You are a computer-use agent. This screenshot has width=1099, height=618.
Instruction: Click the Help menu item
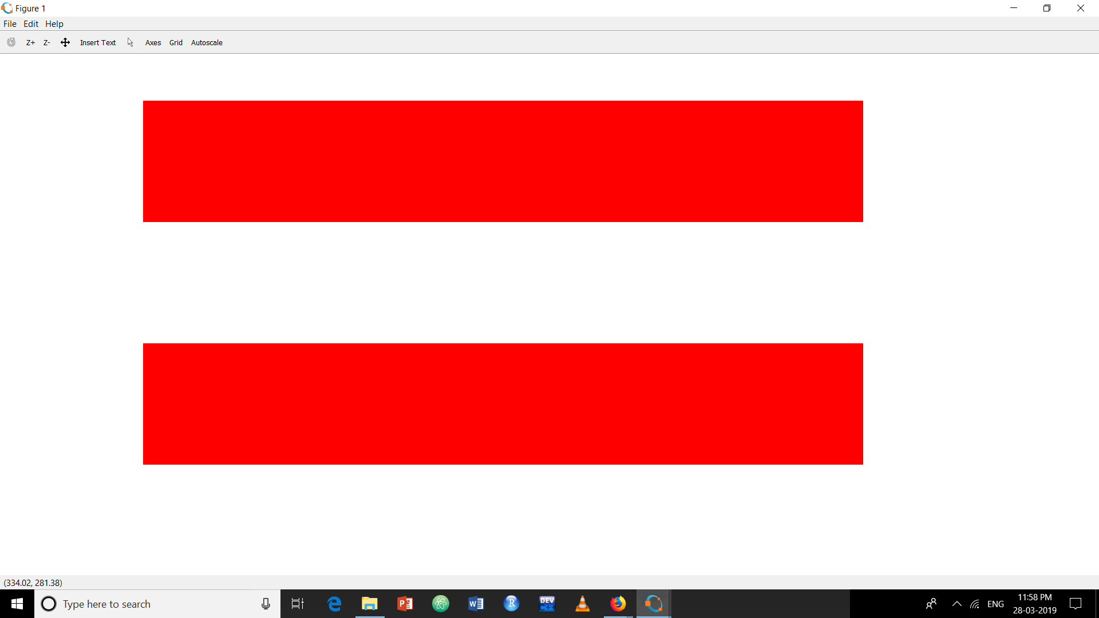(x=54, y=23)
